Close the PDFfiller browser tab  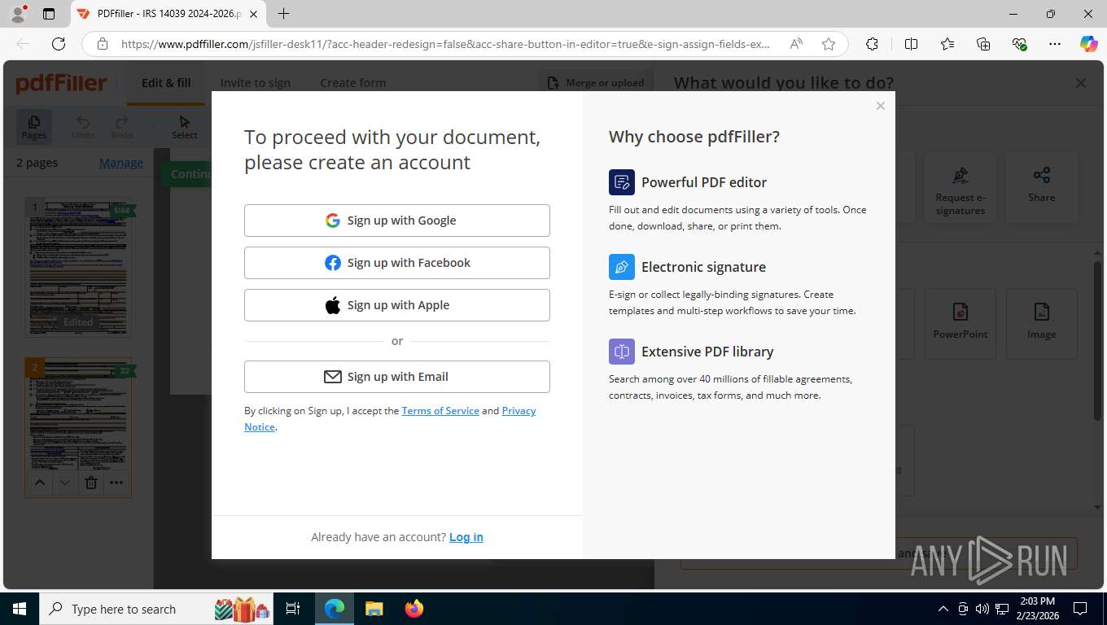[x=253, y=14]
